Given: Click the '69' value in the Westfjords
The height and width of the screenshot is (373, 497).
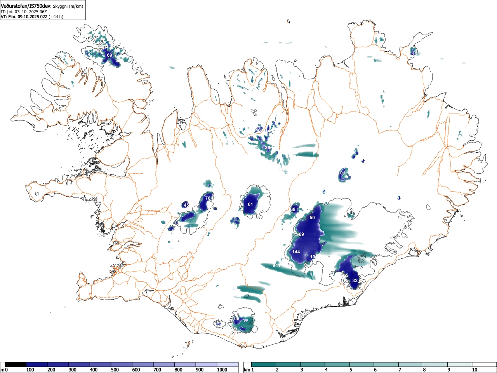Looking at the screenshot, I should point(109,55).
